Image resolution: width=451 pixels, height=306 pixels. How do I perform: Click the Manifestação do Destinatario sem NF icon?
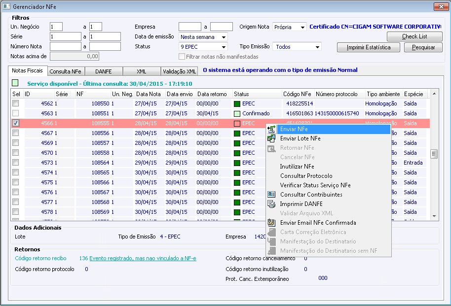[x=271, y=251]
